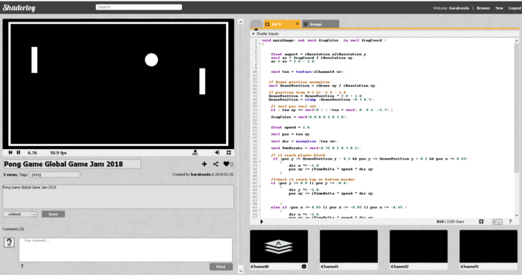Rewind the shader to start

point(10,152)
